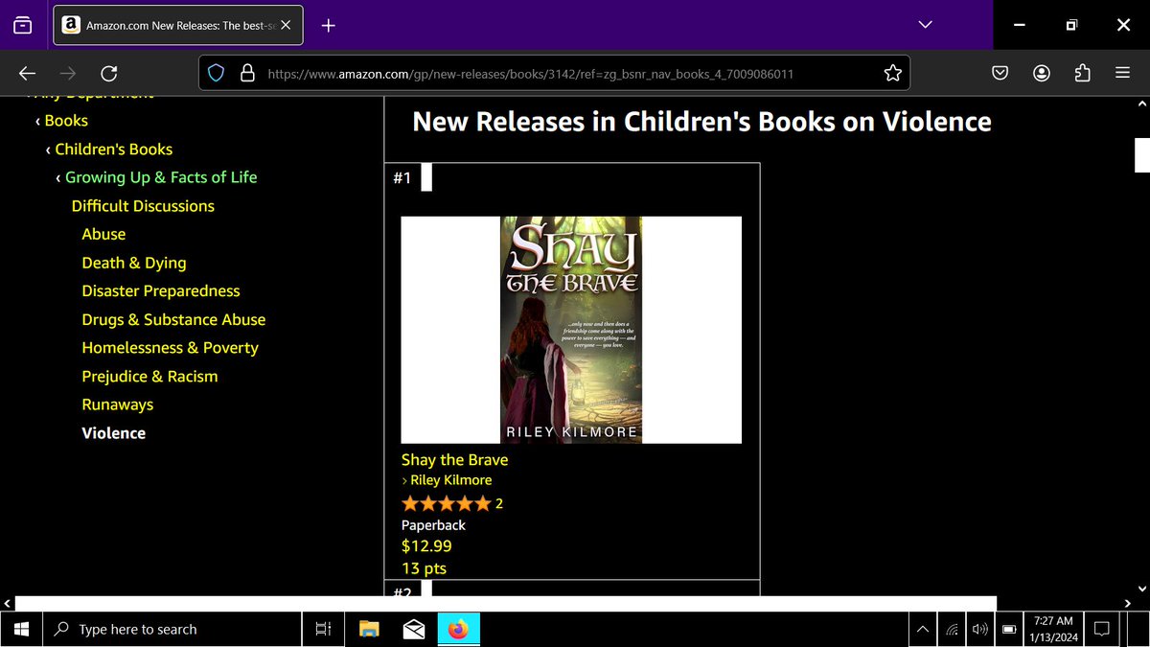Viewport: 1150px width, 647px height.
Task: Save page to Pocket
Action: pos(1000,73)
